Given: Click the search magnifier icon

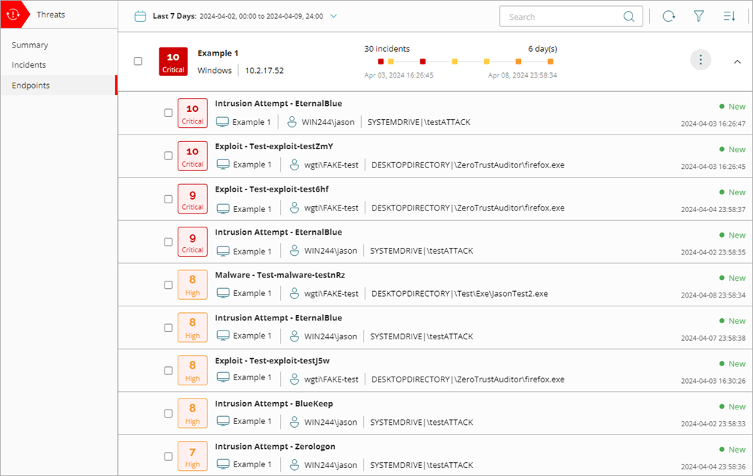Looking at the screenshot, I should click(629, 16).
